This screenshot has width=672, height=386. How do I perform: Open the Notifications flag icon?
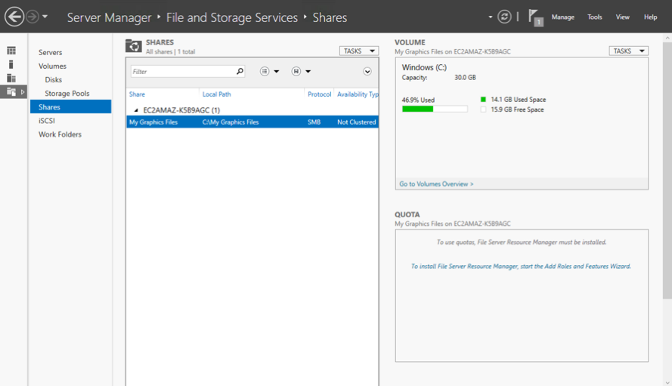(x=535, y=17)
